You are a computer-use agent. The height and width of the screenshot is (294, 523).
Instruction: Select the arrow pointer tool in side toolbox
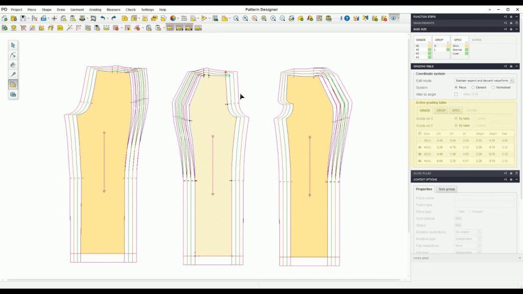pos(13,45)
